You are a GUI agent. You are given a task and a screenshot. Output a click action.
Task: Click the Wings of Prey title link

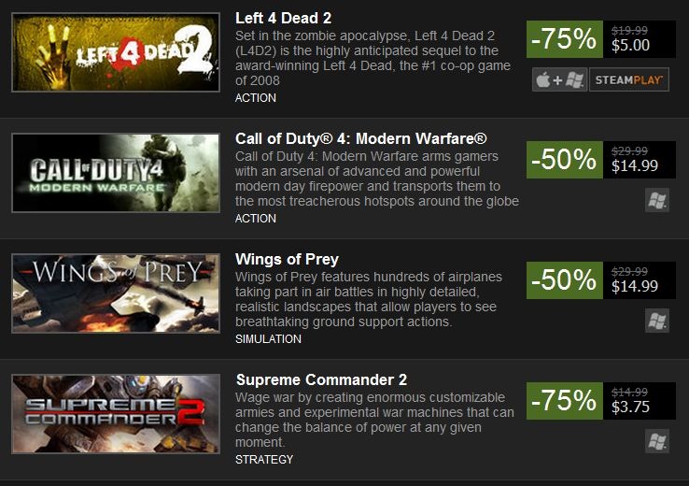point(287,260)
